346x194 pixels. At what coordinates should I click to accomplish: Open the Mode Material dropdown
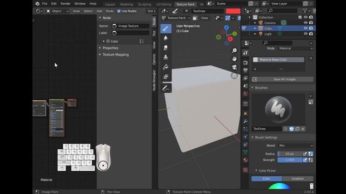(296, 48)
